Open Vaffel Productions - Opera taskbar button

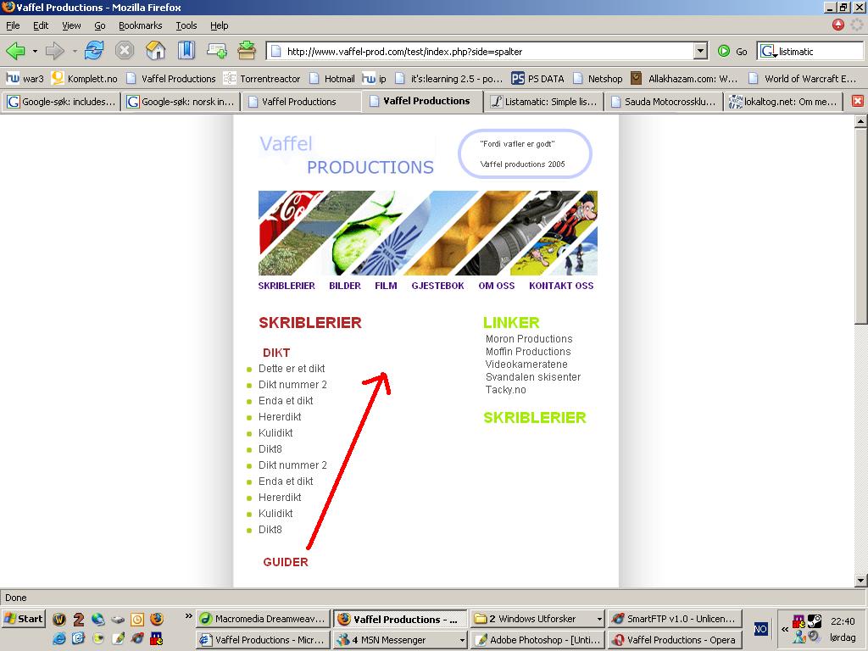675,640
